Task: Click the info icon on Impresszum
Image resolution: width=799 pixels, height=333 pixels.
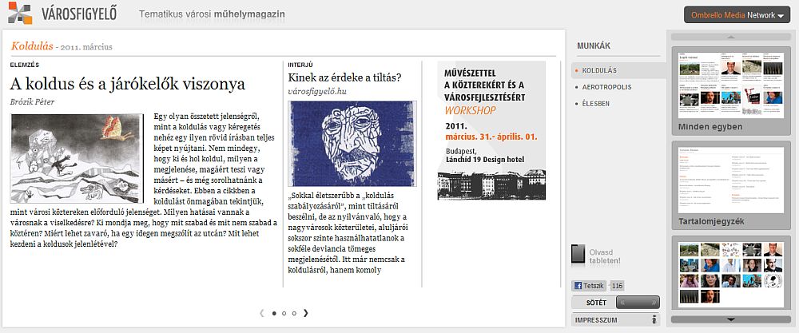Action: click(654, 320)
